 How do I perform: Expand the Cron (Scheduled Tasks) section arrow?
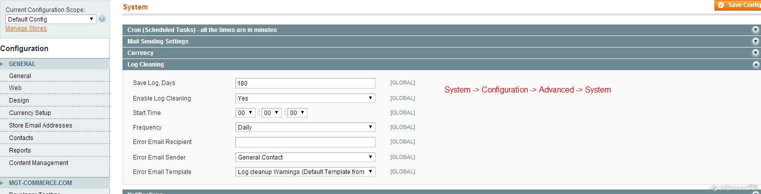point(755,30)
